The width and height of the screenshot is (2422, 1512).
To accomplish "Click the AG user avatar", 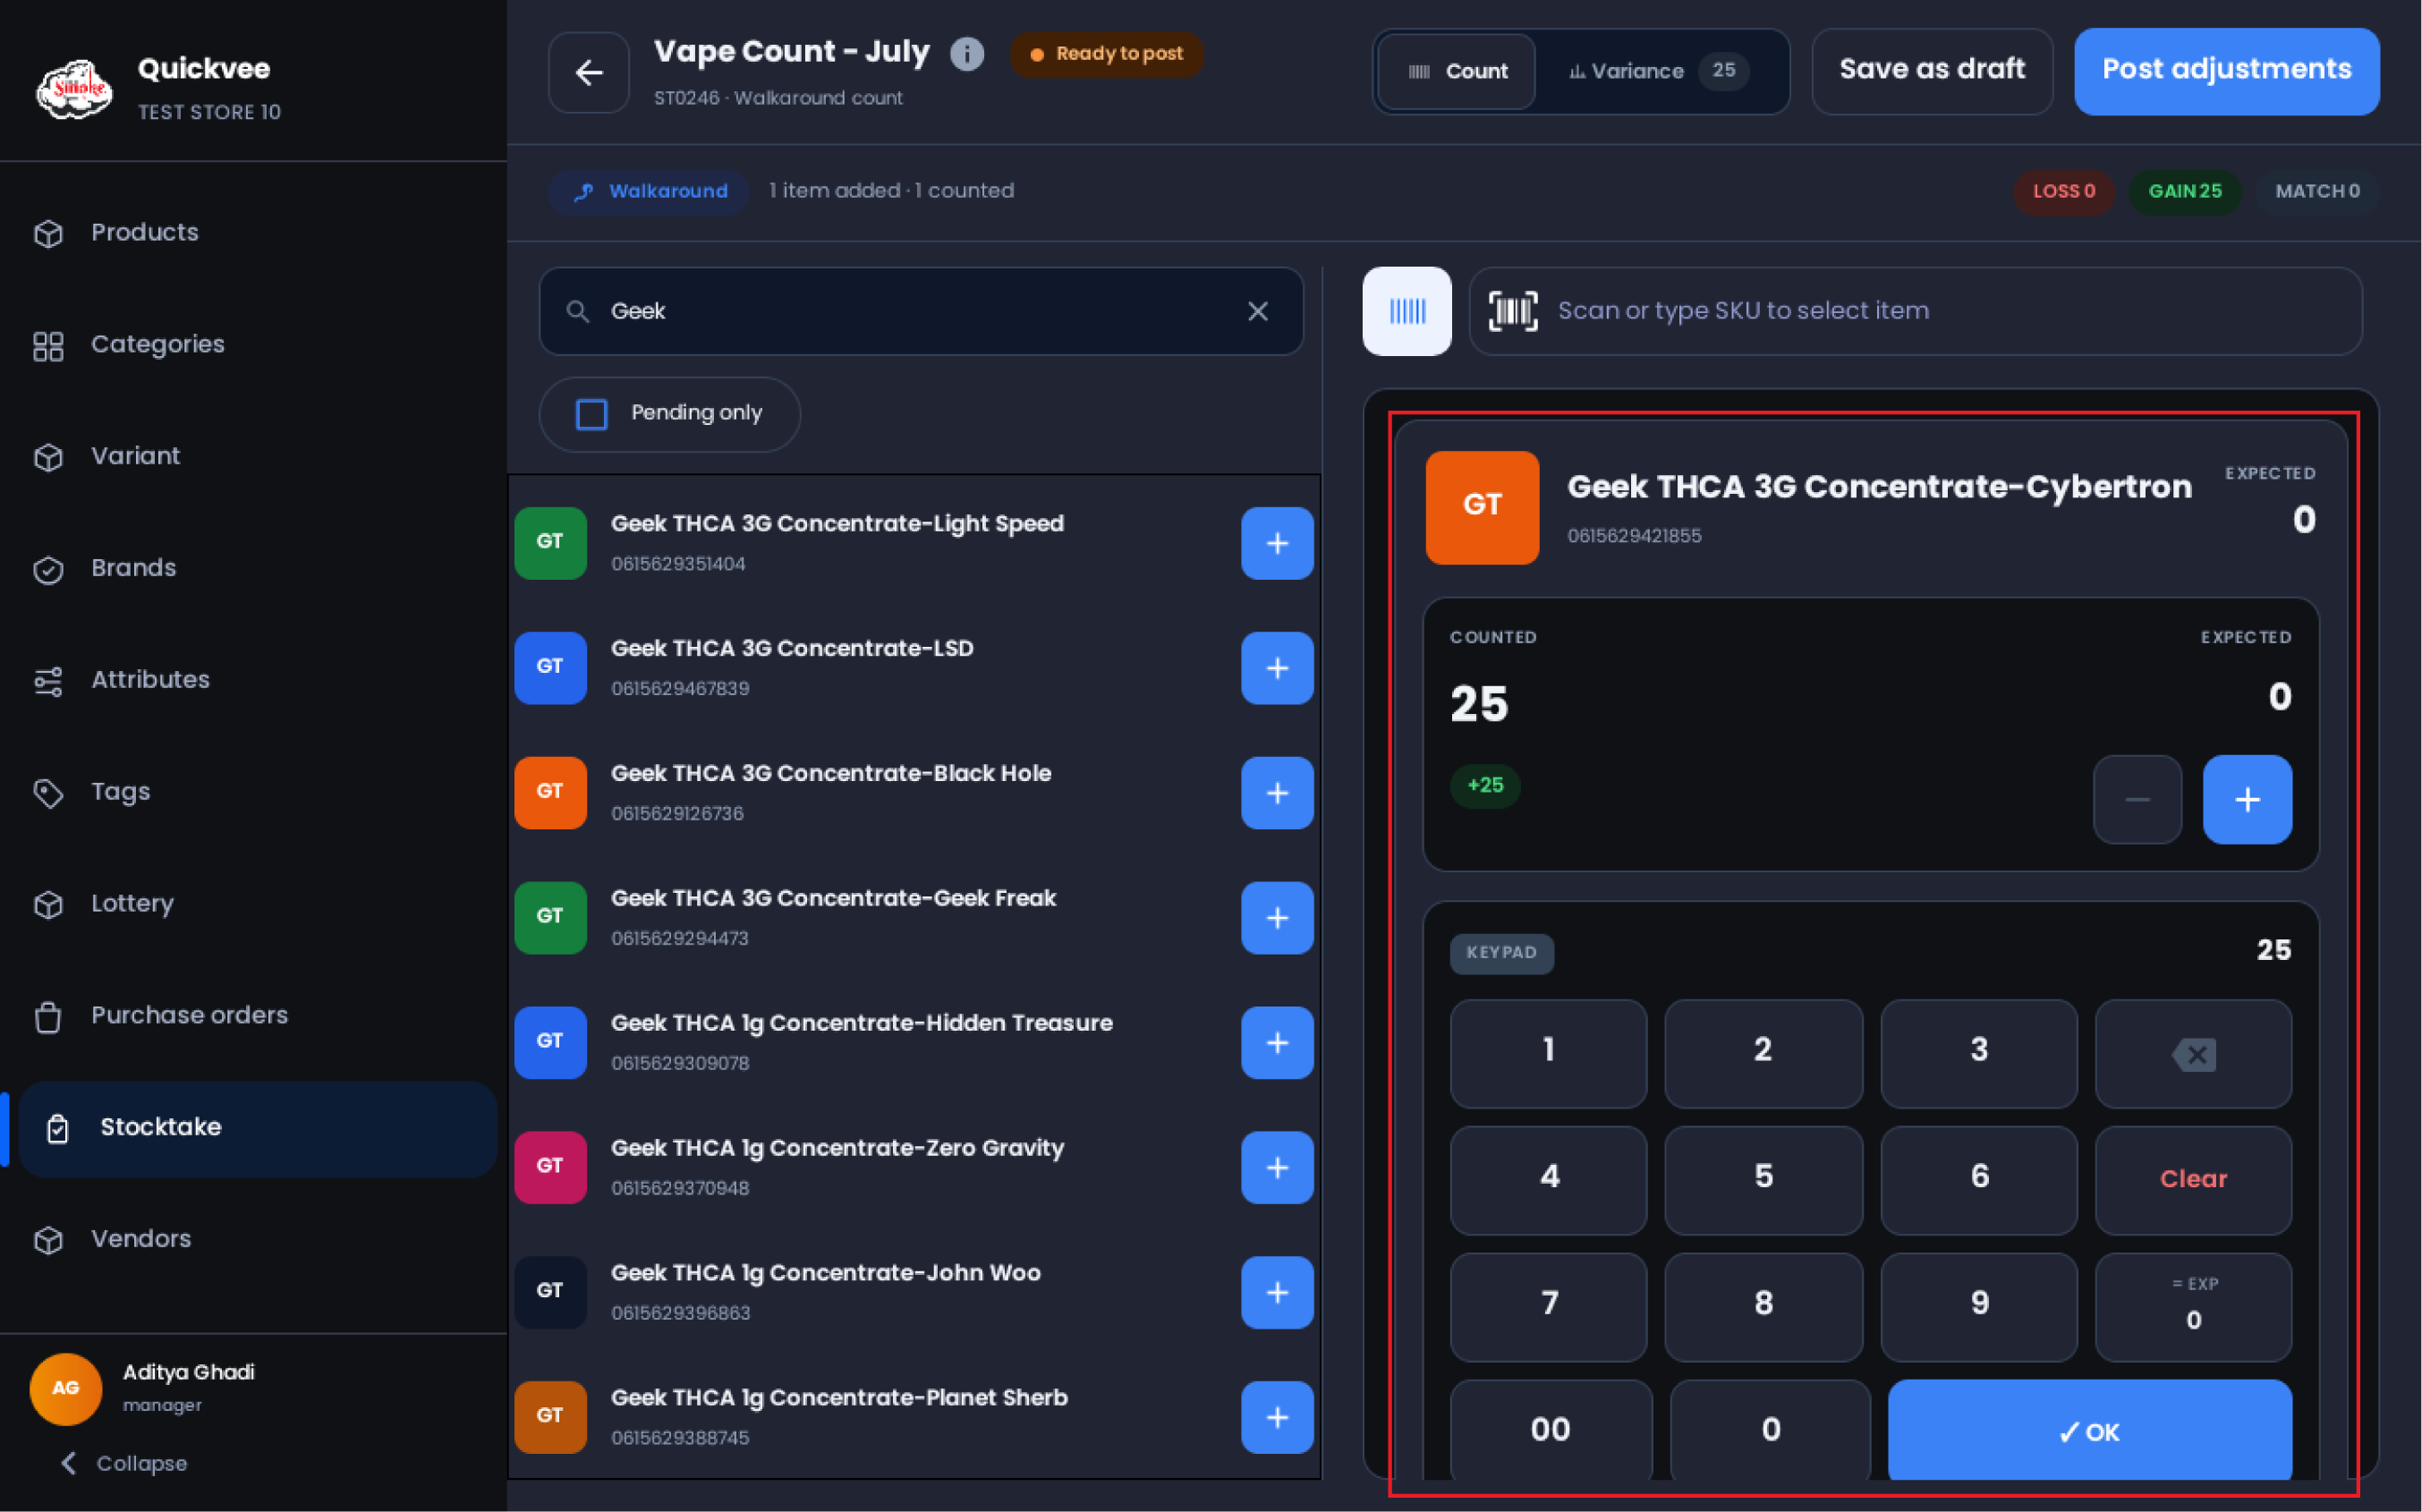I will 66,1389.
